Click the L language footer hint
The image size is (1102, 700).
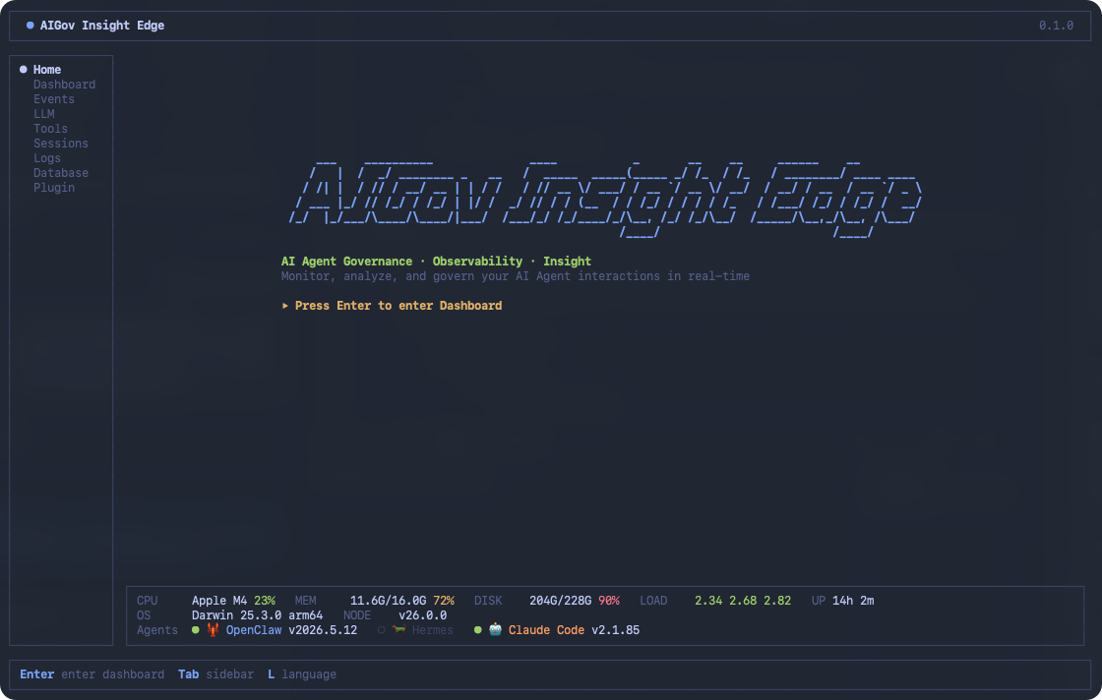pos(301,674)
